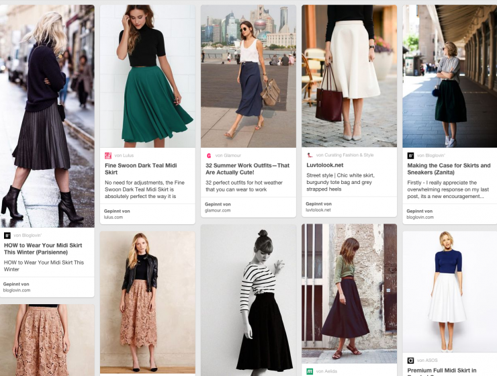The width and height of the screenshot is (497, 376).
Task: Open the navy top white skirt photo
Action: [x=450, y=292]
